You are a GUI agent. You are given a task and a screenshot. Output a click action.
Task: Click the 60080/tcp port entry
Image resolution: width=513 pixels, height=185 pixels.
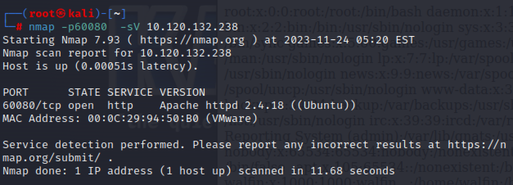pyautogui.click(x=32, y=105)
